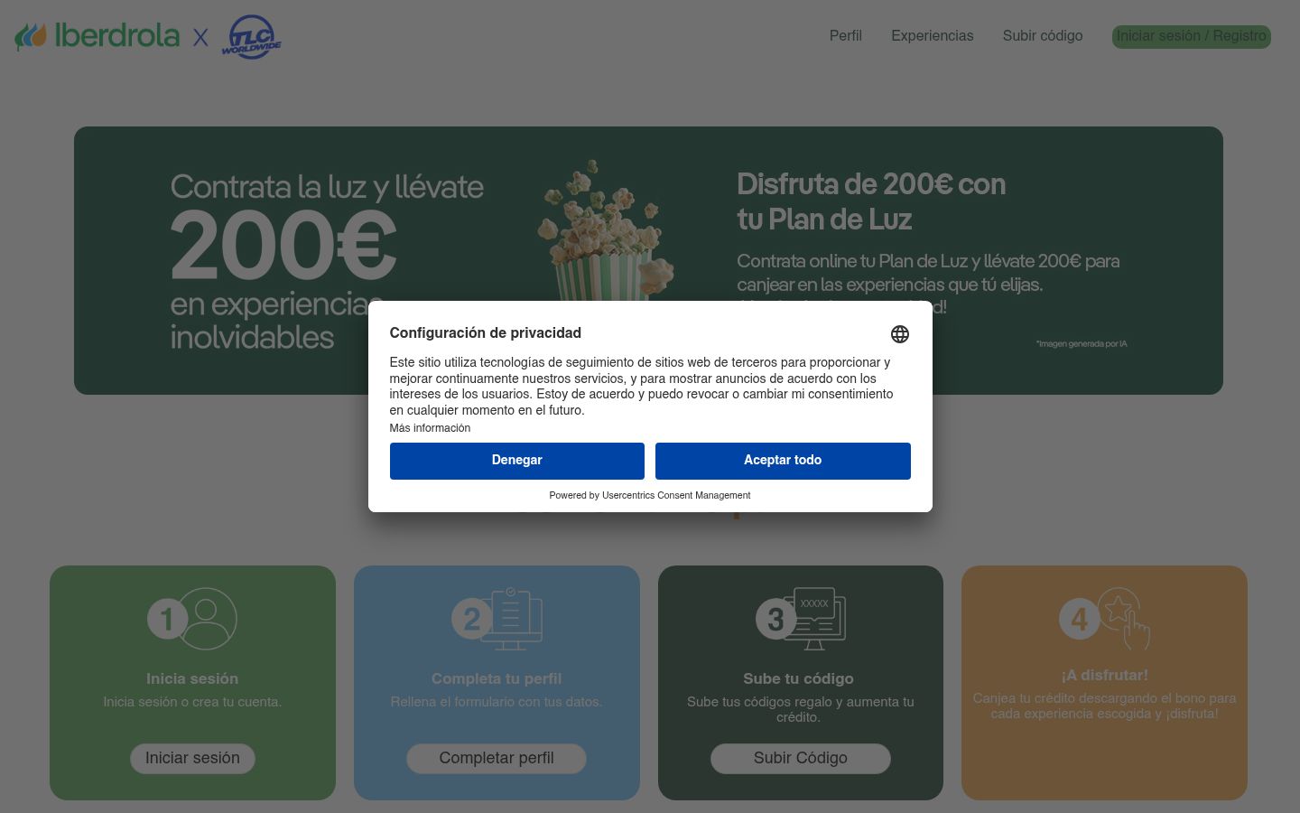Open the Perfil menu item
Viewport: 1300px width, 813px height.
[x=846, y=36]
